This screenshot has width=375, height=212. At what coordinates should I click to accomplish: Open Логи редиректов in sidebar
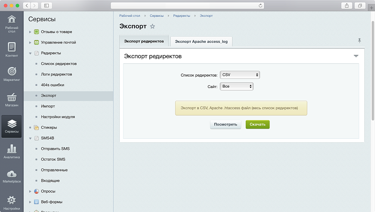[56, 74]
